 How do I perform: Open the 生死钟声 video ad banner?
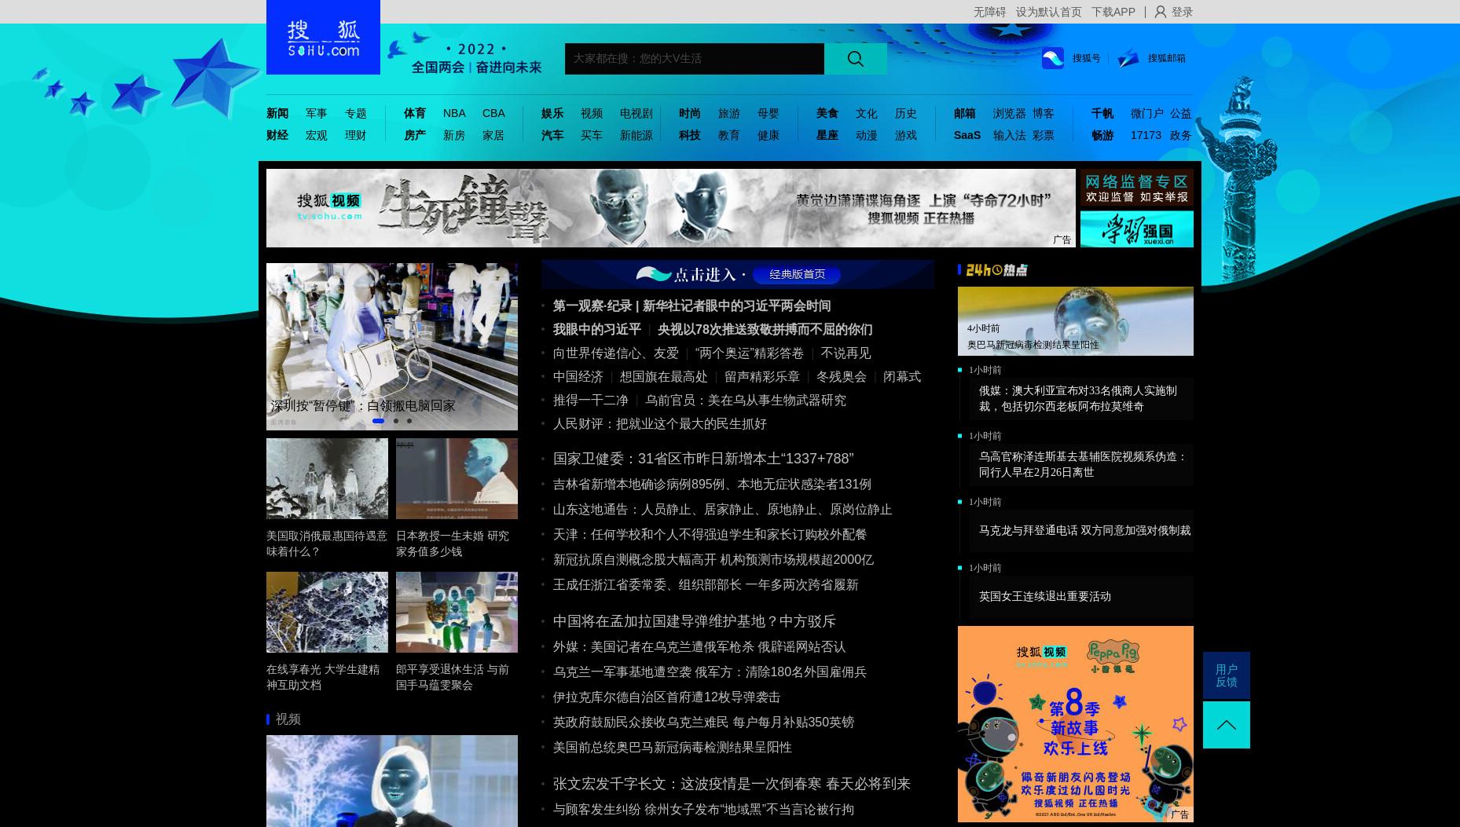coord(671,208)
